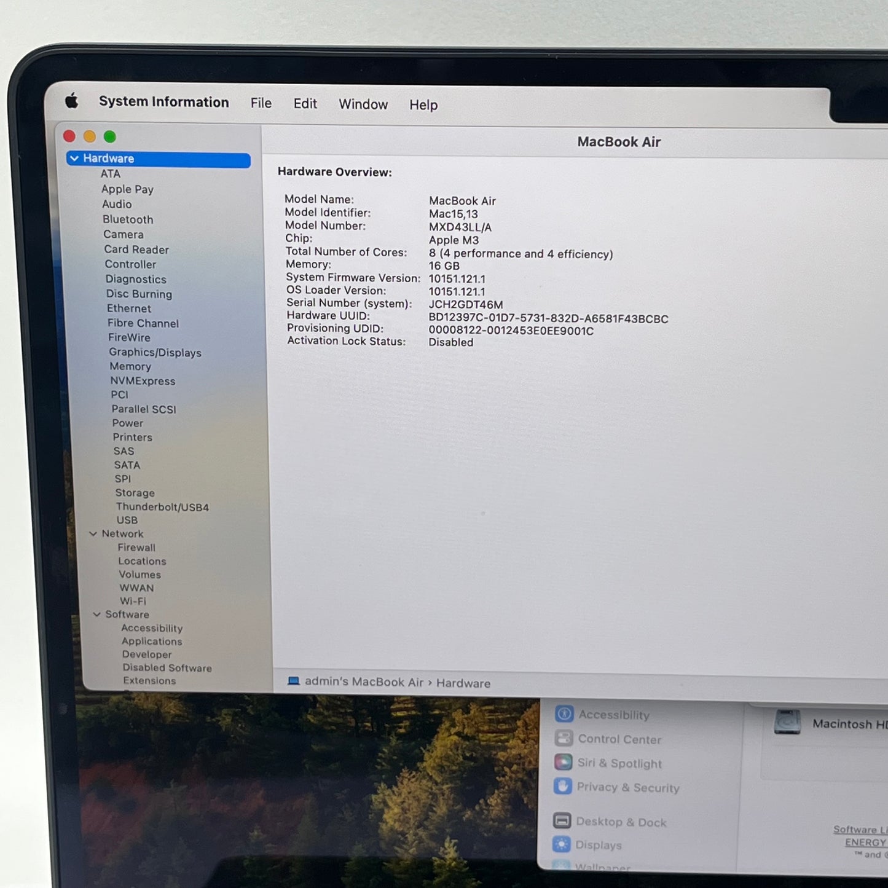
Task: Select Graphics/Displays in the sidebar
Action: point(155,352)
